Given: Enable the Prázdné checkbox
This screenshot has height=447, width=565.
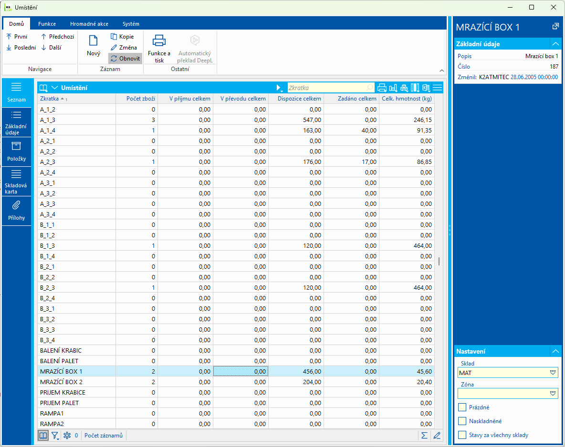Looking at the screenshot, I should tap(462, 407).
